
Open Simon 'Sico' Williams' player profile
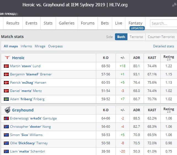[26, 135]
